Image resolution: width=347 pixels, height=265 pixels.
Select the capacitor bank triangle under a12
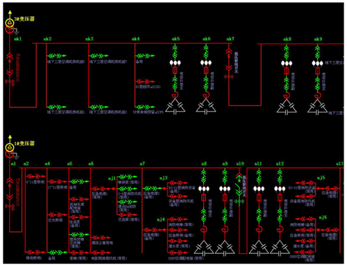tap(280, 248)
